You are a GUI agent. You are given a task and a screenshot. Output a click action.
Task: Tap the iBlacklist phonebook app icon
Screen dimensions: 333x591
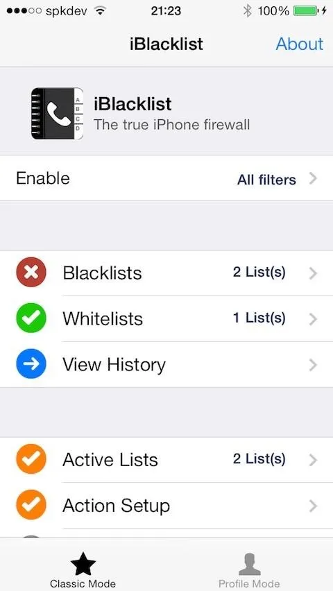pos(58,114)
